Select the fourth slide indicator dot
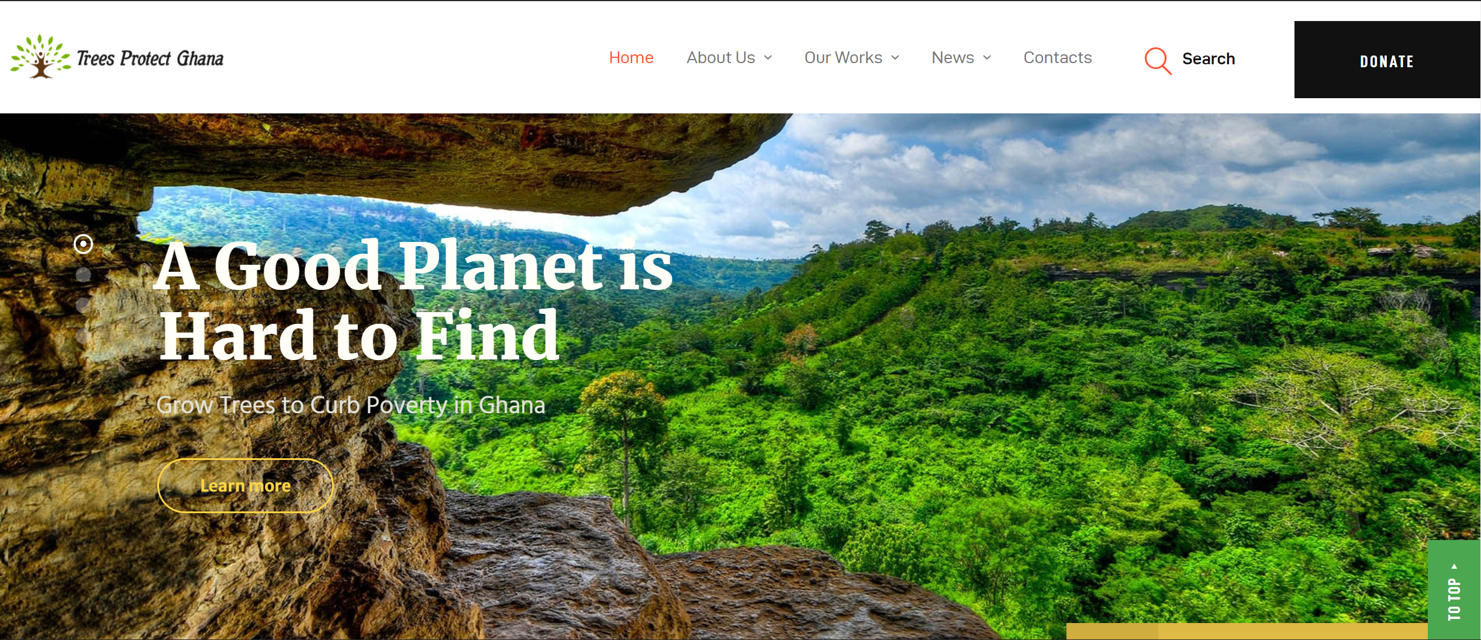Screen dimensions: 1481x640 pos(84,335)
